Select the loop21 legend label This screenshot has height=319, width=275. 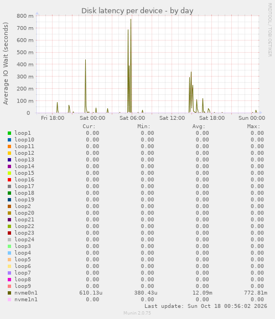[x=24, y=220]
